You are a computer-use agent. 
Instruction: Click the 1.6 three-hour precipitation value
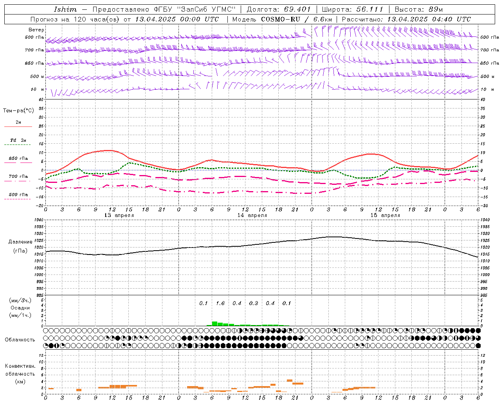pyautogui.click(x=220, y=303)
